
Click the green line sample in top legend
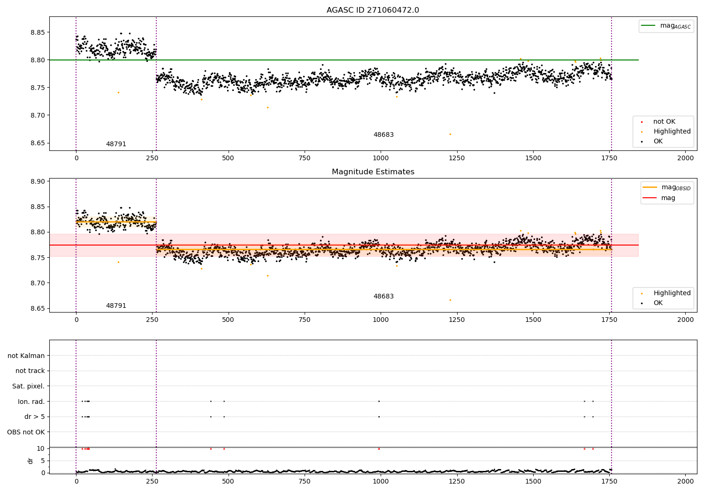point(648,26)
